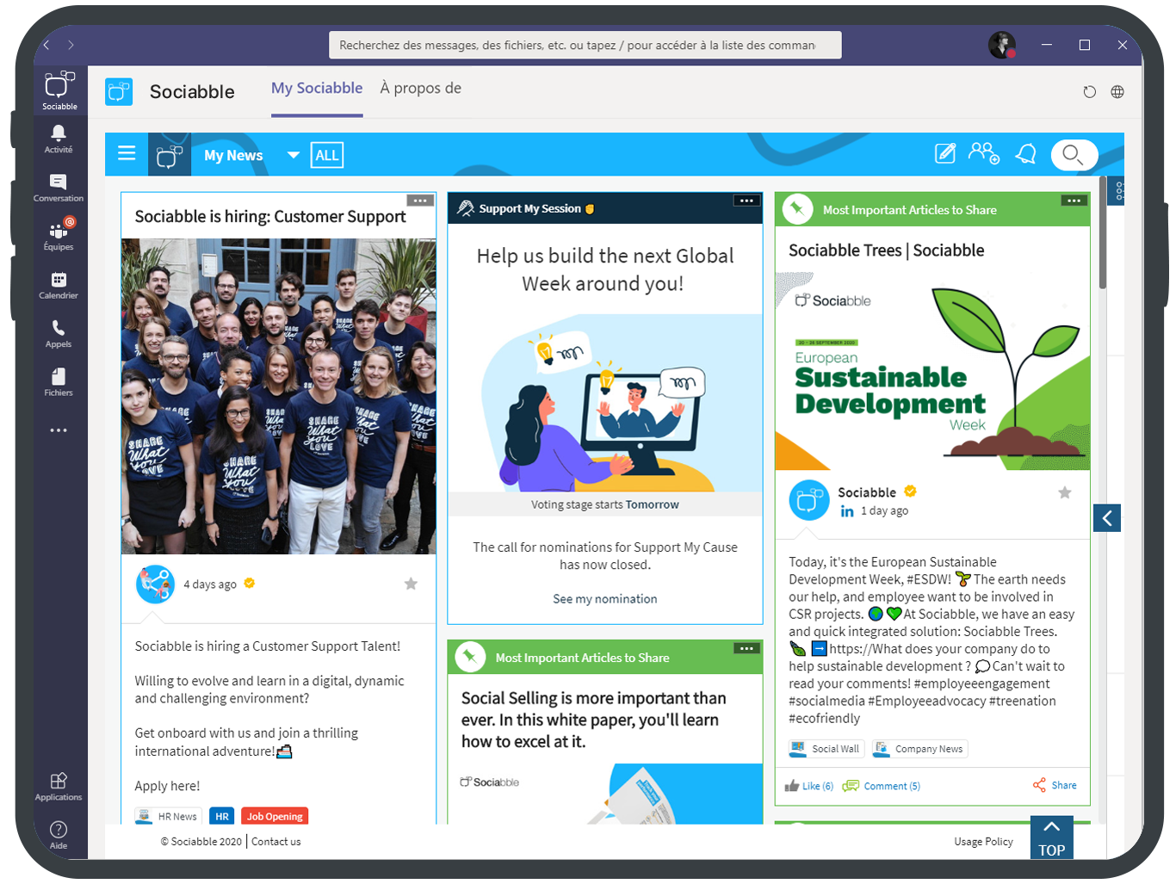Open the hamburger menu in Sociabble bar
This screenshot has height=884, width=1176.
(127, 153)
